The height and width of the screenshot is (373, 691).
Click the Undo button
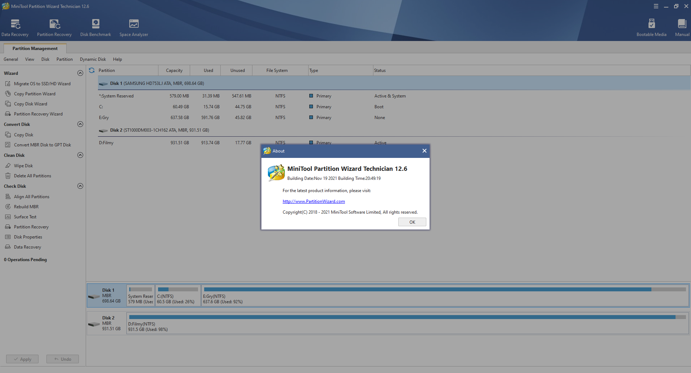(x=63, y=359)
